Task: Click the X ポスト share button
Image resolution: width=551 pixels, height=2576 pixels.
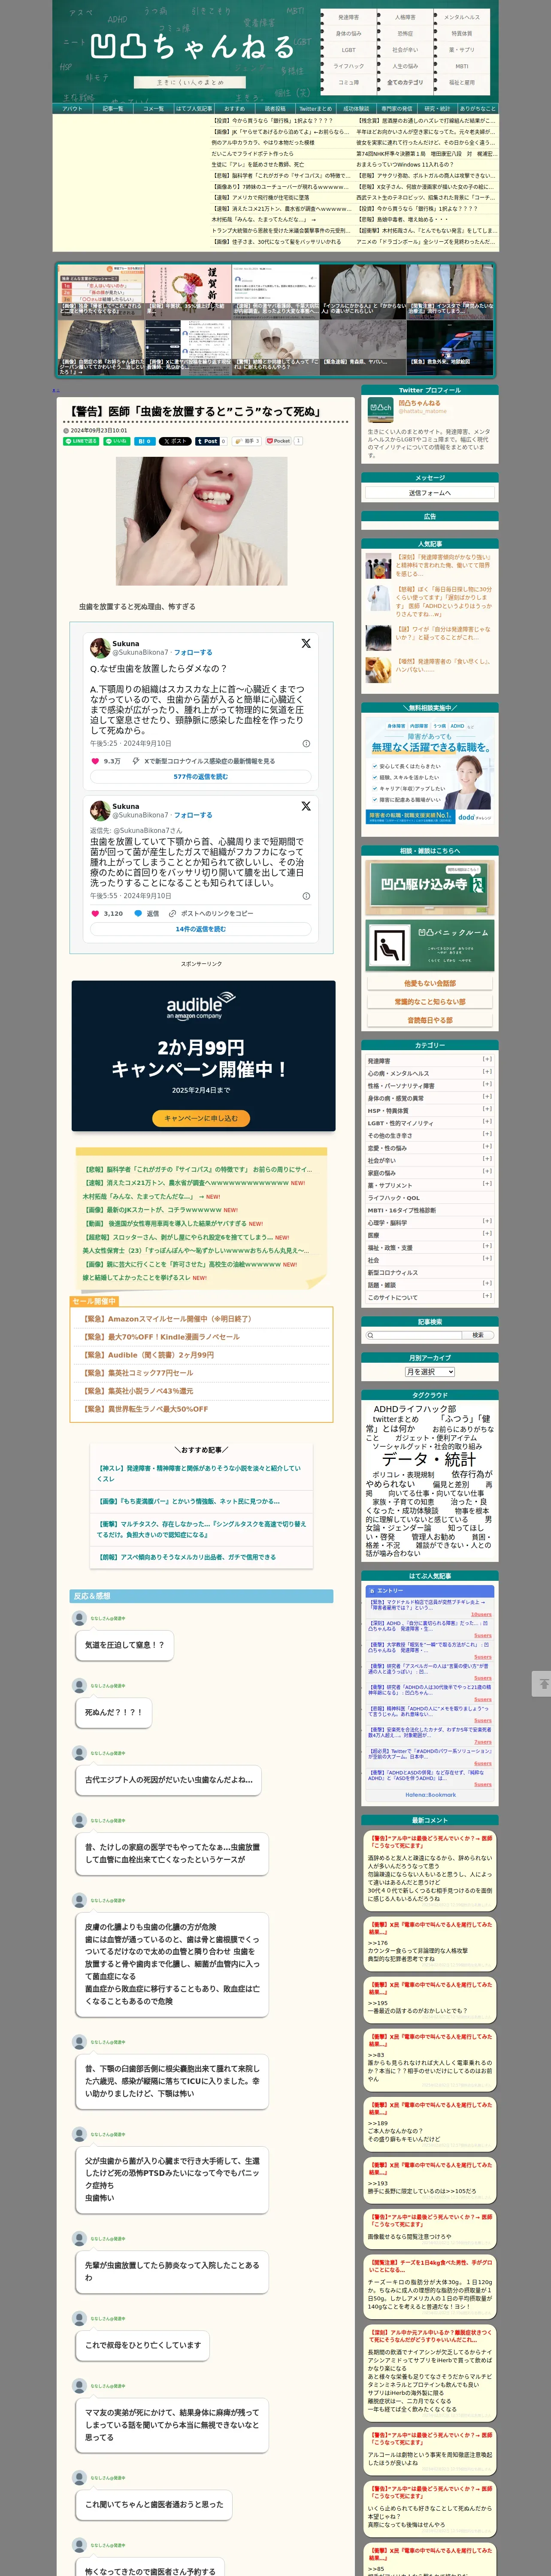Action: click(x=175, y=440)
